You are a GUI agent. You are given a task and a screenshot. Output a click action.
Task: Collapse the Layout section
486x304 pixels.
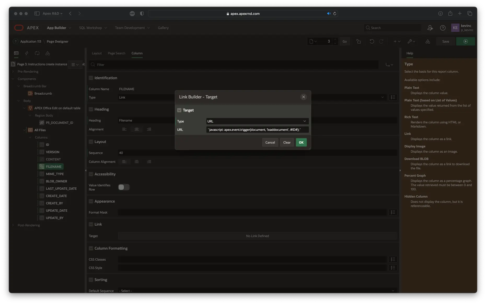[91, 142]
